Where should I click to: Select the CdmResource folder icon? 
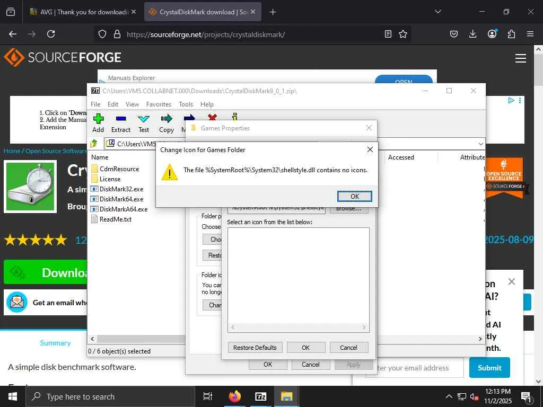[x=94, y=169]
